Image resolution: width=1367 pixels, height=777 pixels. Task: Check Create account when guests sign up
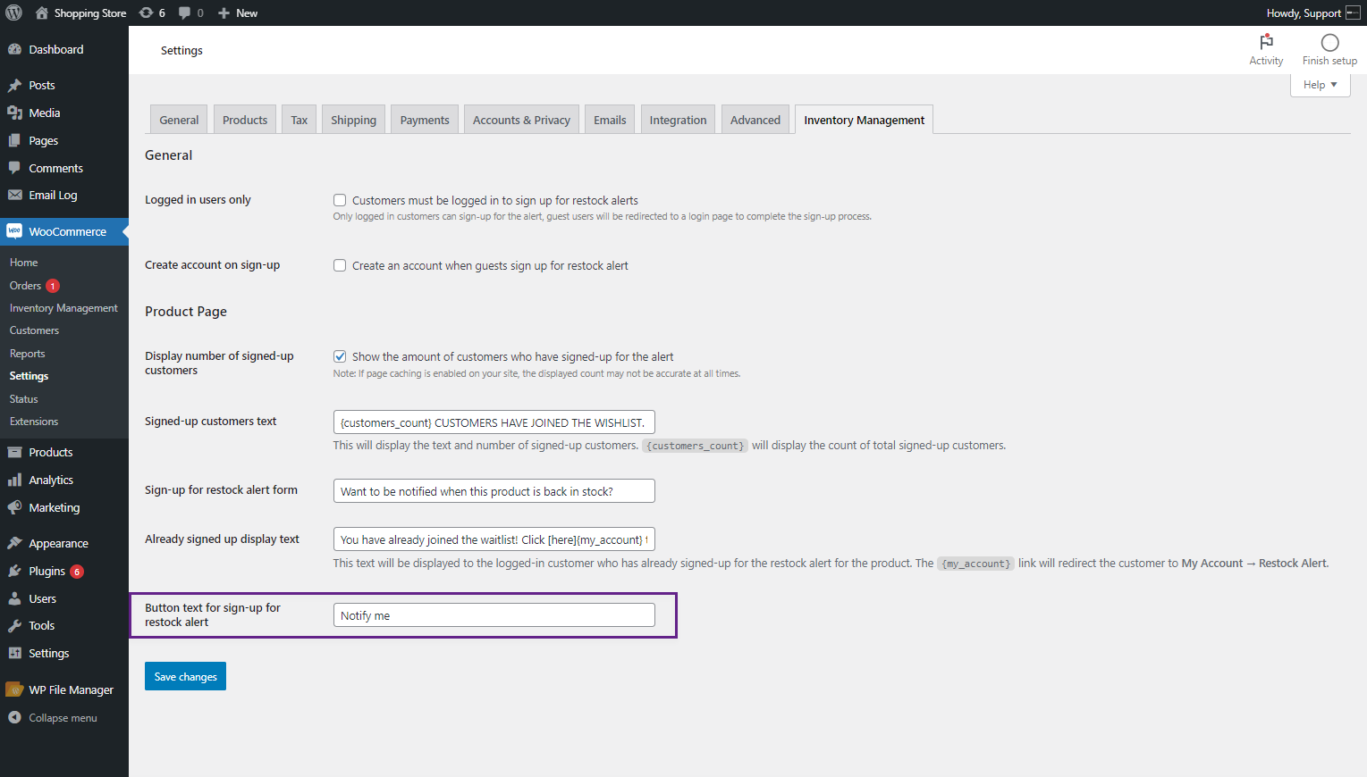[x=340, y=265]
